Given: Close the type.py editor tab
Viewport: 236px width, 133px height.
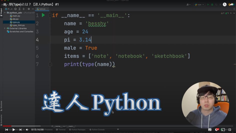Looking at the screenshot, I should click(47, 9).
